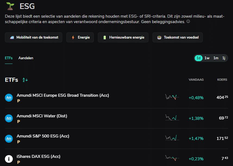Click the A-Z sort icon beside ETFs
The height and width of the screenshot is (166, 233).
pyautogui.click(x=25, y=80)
